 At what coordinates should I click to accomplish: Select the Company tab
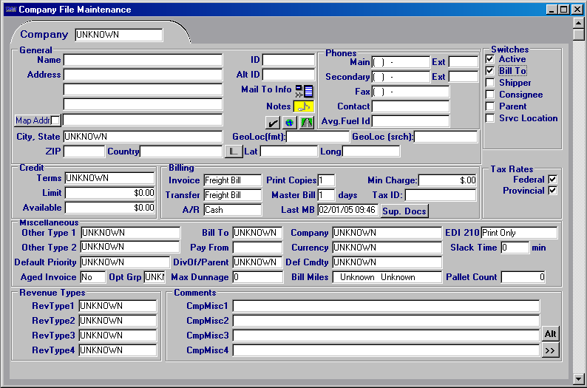tap(44, 35)
